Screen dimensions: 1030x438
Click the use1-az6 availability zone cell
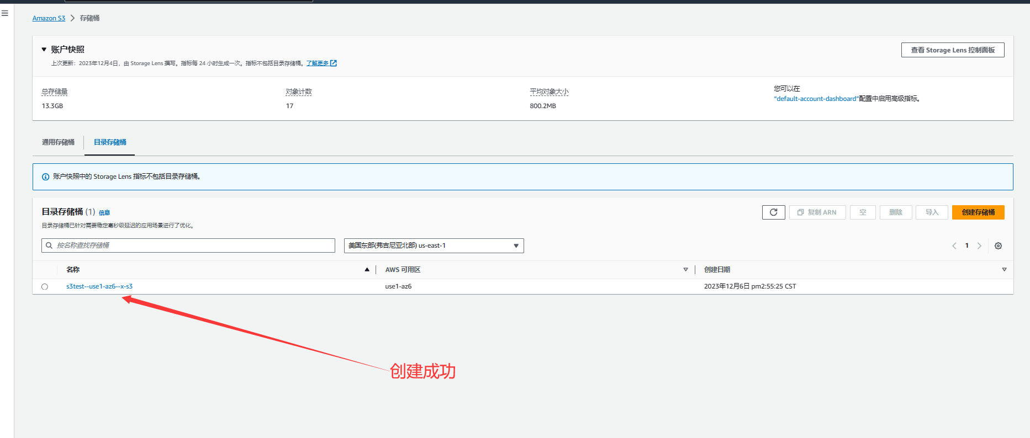(398, 286)
